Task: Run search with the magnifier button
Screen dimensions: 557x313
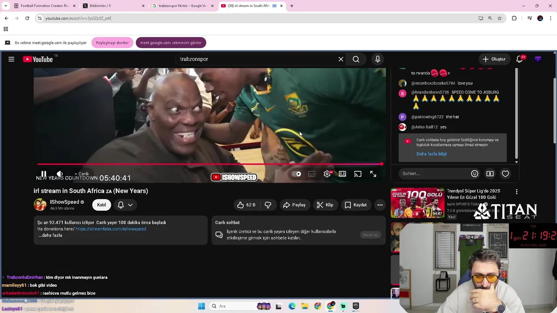Action: point(356,59)
